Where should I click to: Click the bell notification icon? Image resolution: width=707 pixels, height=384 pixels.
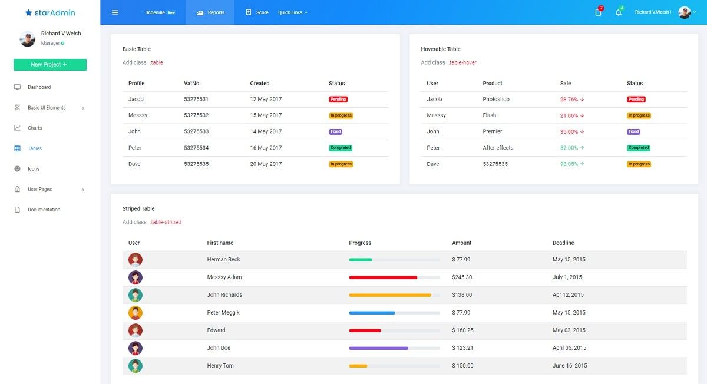pos(619,12)
